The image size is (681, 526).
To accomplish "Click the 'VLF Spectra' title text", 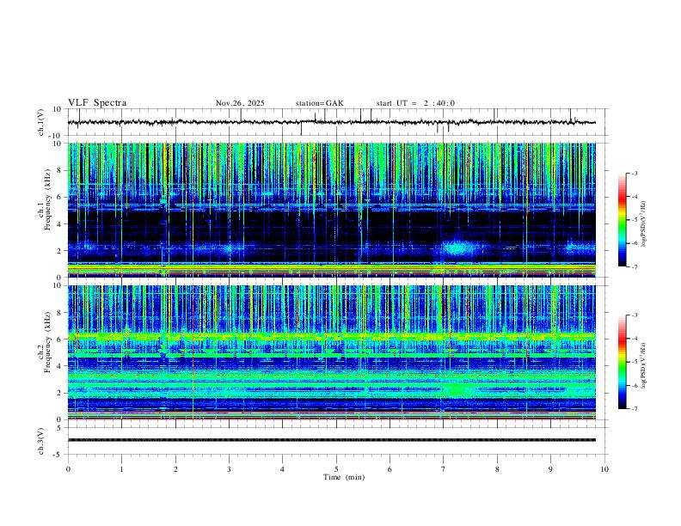I will (x=97, y=103).
